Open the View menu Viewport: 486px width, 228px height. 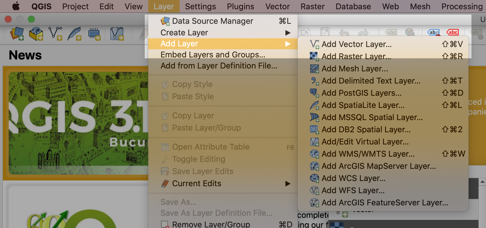click(134, 6)
